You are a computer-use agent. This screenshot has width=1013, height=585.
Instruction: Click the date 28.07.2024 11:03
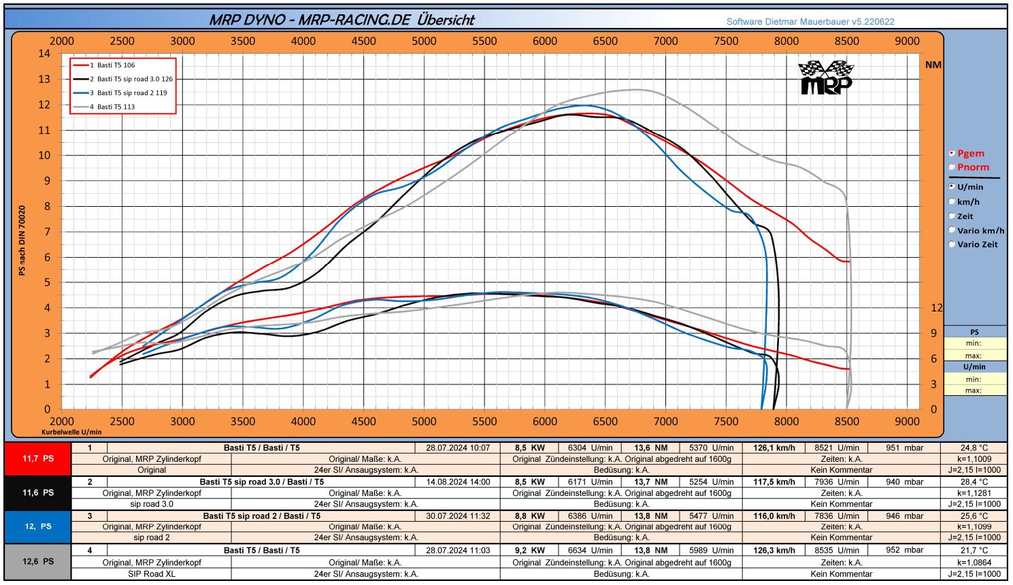458,550
